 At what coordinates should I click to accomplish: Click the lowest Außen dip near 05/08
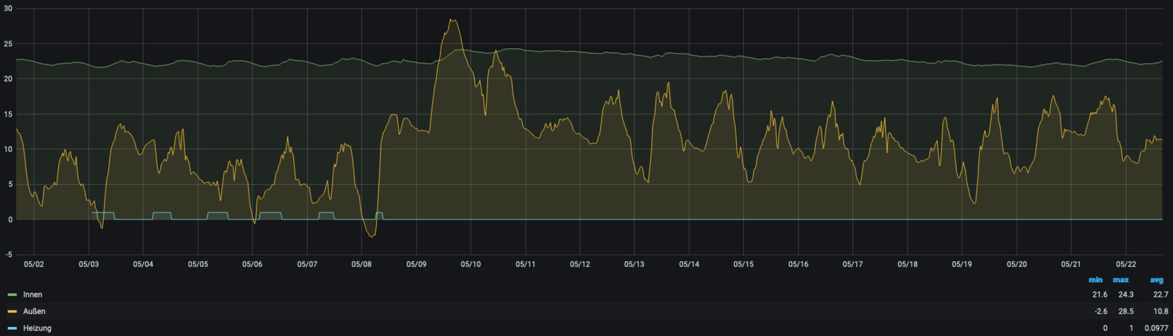pyautogui.click(x=371, y=237)
